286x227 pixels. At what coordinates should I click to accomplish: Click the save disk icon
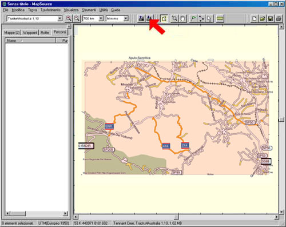271,18
